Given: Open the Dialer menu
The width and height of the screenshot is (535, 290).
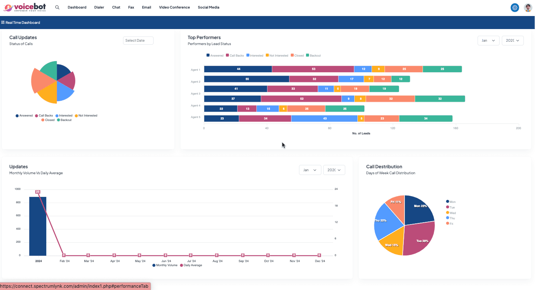Looking at the screenshot, I should click(99, 7).
